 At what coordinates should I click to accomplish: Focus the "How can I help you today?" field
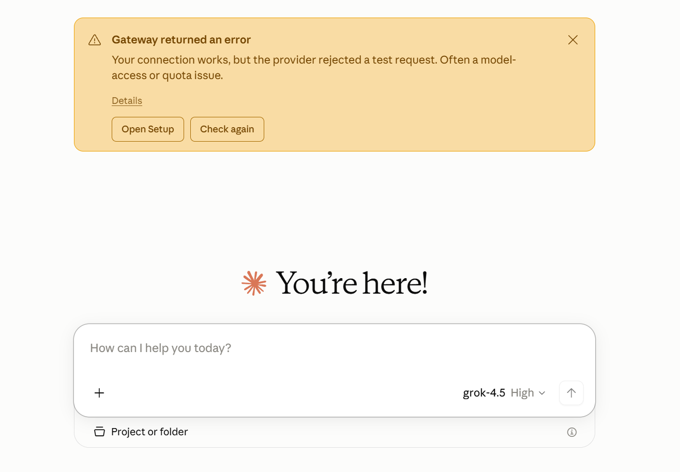(x=335, y=348)
